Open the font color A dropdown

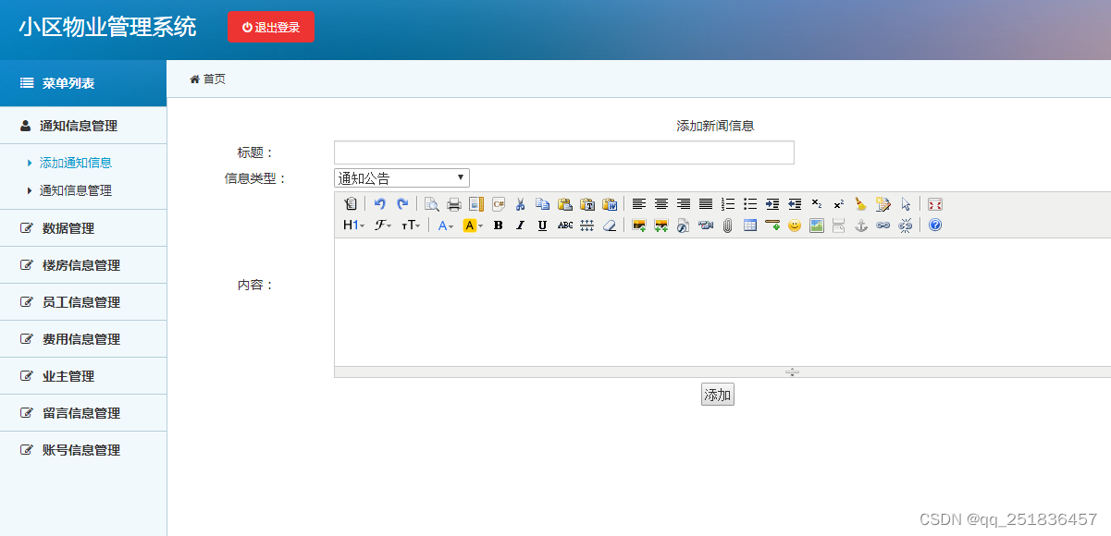(x=445, y=225)
